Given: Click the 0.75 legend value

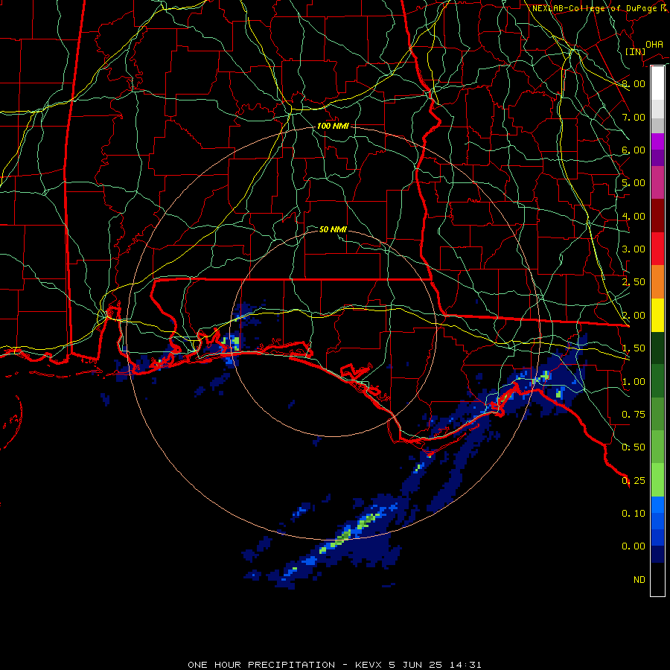Looking at the screenshot, I should coord(634,415).
